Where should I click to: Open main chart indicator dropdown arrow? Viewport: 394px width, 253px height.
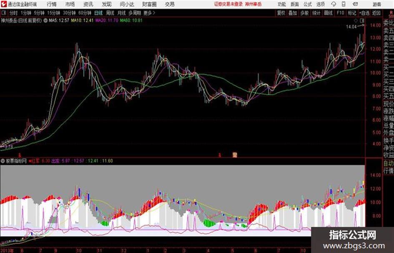click(x=45, y=20)
